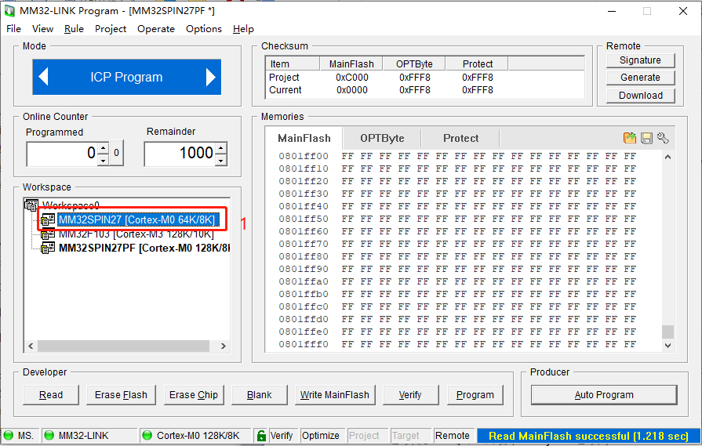Switch to the Protect tab

(x=460, y=138)
